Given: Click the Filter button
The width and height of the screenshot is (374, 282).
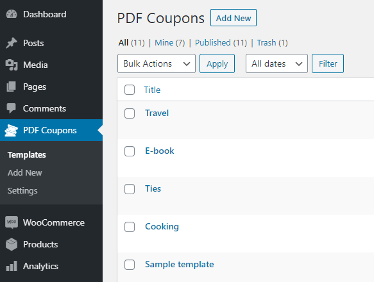Looking at the screenshot, I should coord(328,63).
